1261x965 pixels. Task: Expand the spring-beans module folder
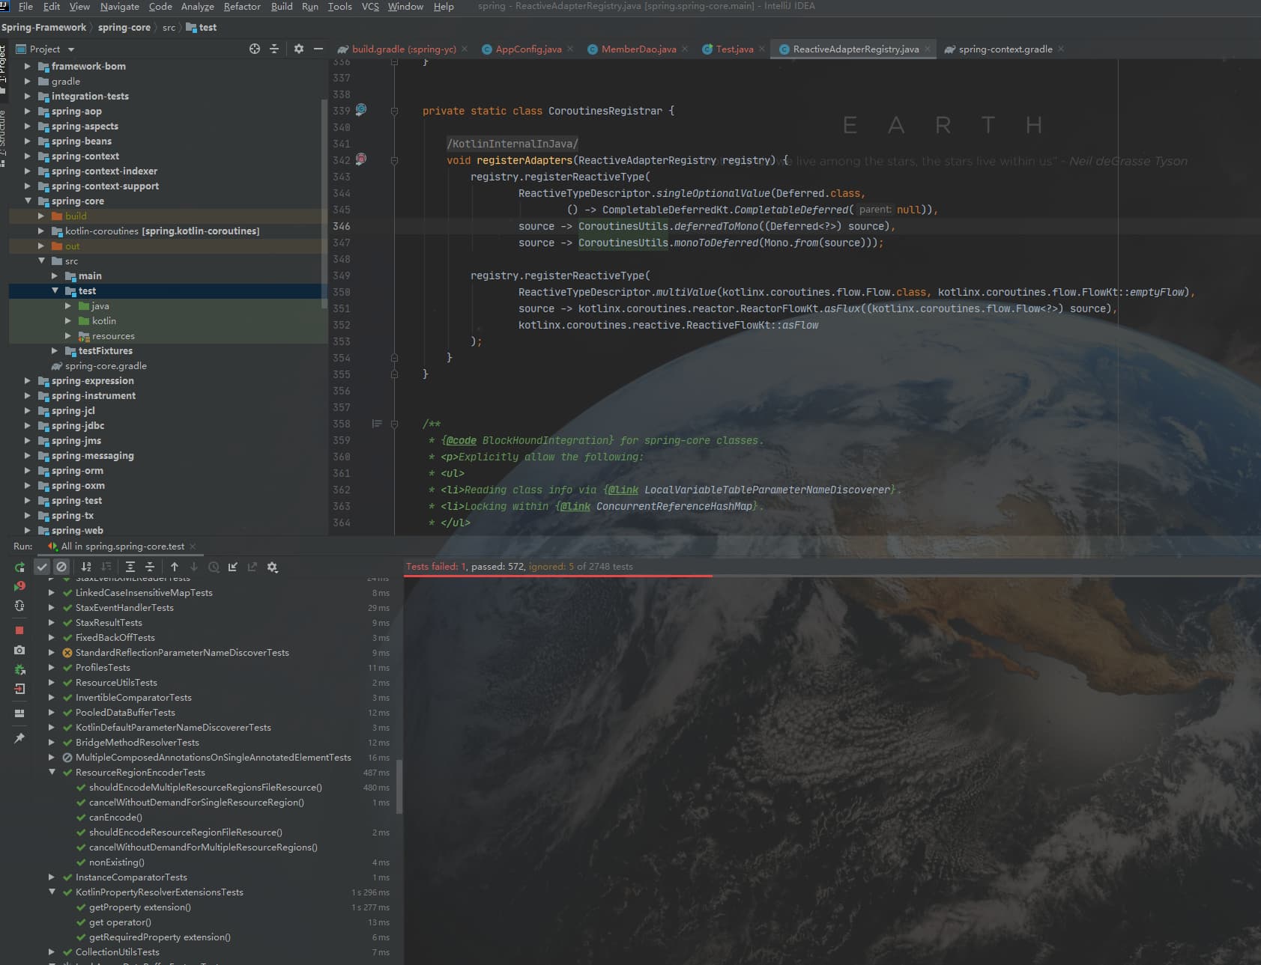pos(28,141)
